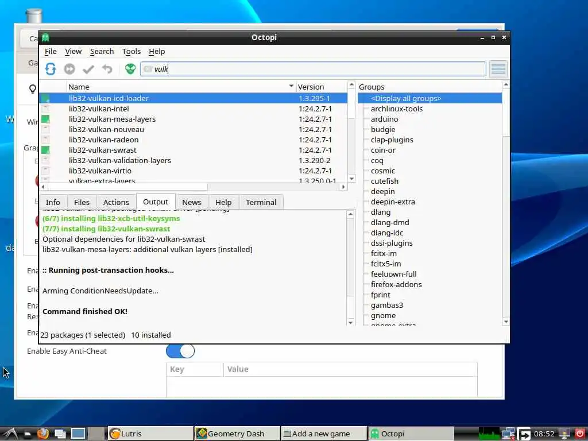Click the logout arrow tray icon
Image resolution: width=588 pixels, height=441 pixels.
pos(524,434)
